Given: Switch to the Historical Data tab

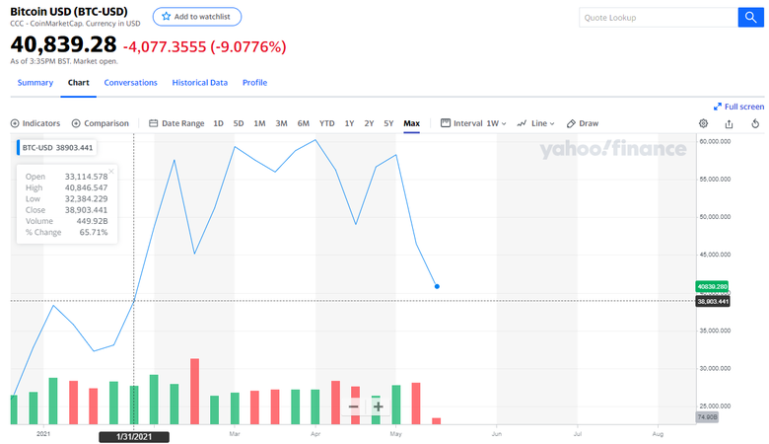Looking at the screenshot, I should click(199, 83).
